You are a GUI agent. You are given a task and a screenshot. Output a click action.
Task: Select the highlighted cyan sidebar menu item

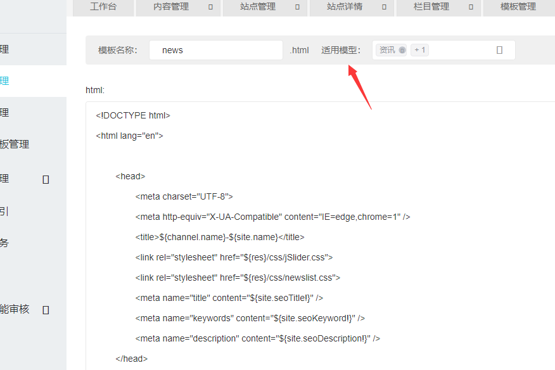click(34, 80)
